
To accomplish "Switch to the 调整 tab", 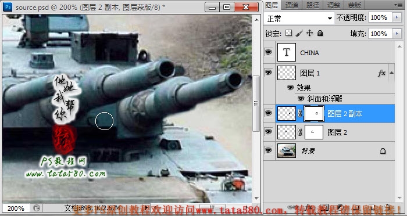I will pyautogui.click(x=334, y=5).
